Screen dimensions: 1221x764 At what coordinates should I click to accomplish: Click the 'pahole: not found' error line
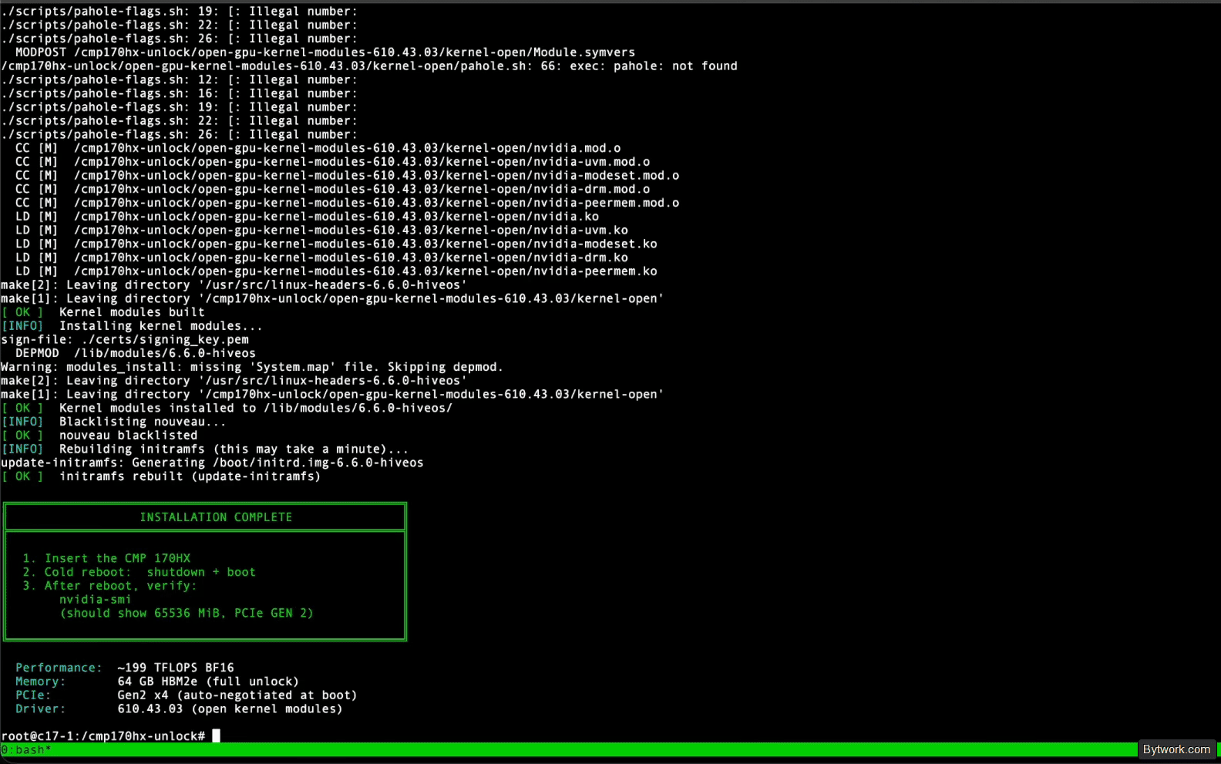click(369, 66)
